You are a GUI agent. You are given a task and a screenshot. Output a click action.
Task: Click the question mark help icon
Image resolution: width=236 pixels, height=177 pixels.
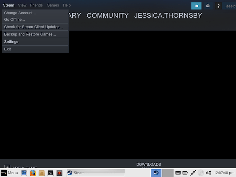coord(218,6)
